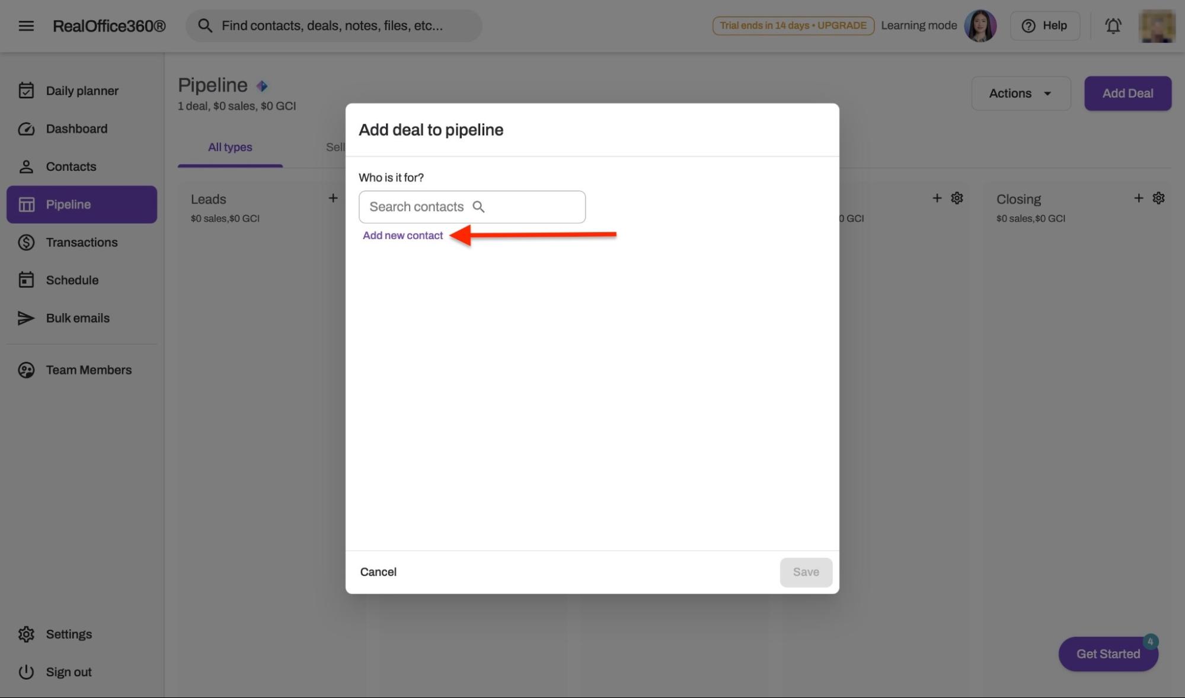The height and width of the screenshot is (698, 1185).
Task: Click the notification bell icon
Action: pyautogui.click(x=1113, y=26)
